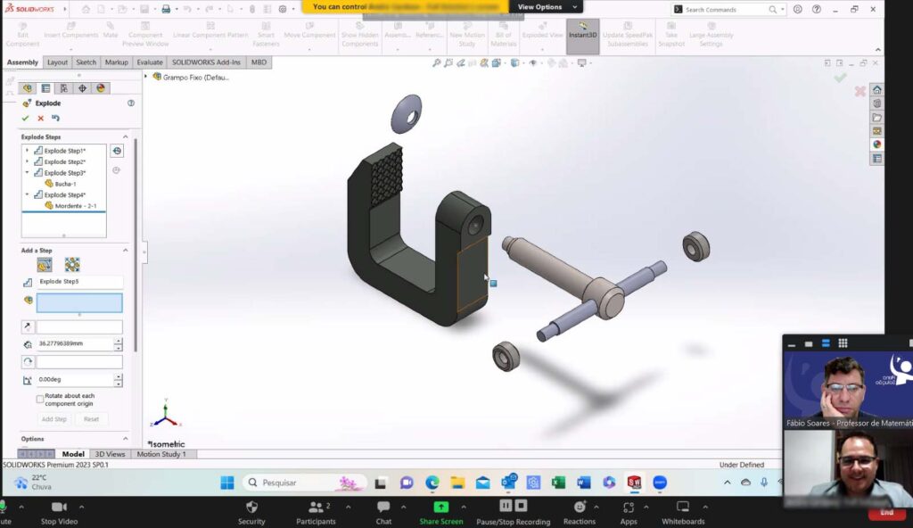Open the View Options dropdown
This screenshot has width=913, height=528.
click(546, 6)
